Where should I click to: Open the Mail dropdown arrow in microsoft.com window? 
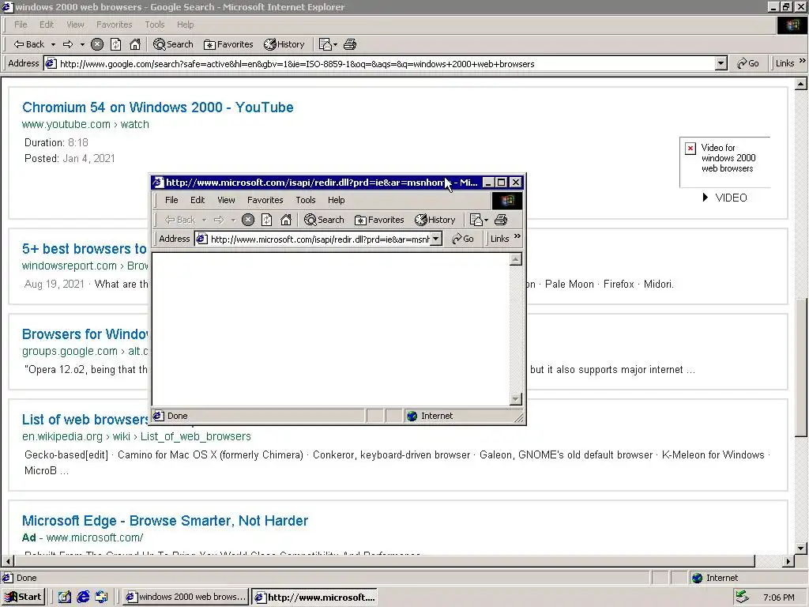click(x=486, y=221)
